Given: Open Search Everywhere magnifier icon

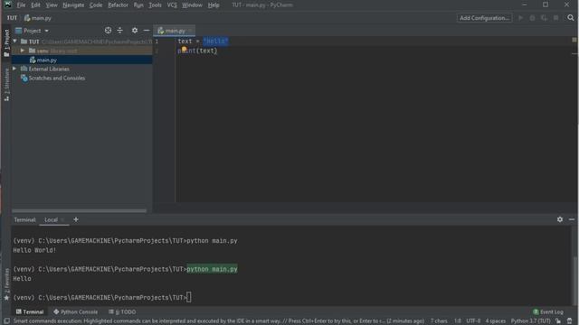Looking at the screenshot, I should tap(571, 18).
